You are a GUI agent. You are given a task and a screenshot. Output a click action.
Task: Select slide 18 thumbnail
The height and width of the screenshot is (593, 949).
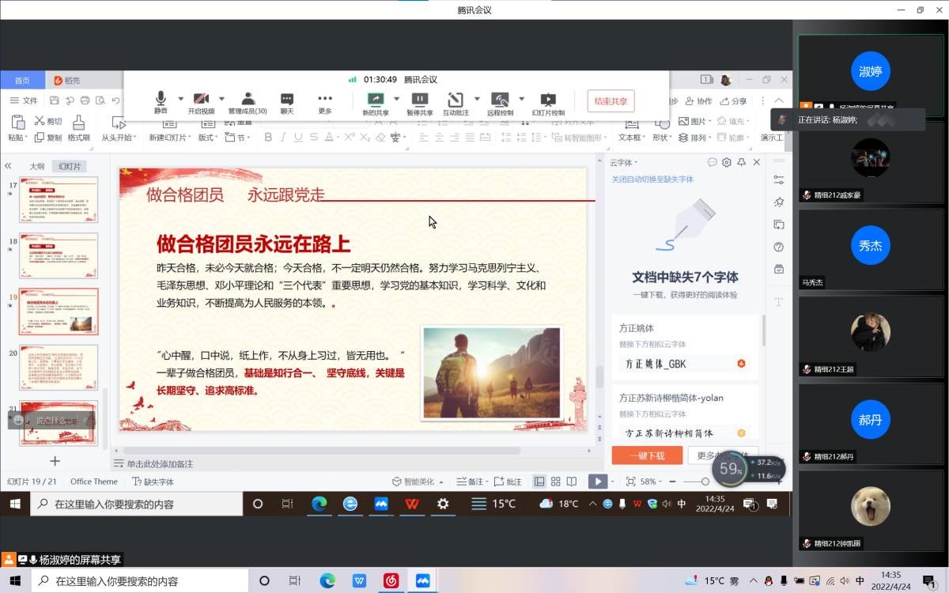coord(59,255)
